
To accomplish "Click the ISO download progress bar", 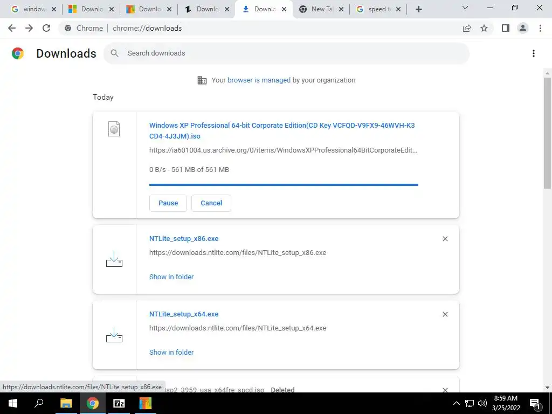I will 284,184.
